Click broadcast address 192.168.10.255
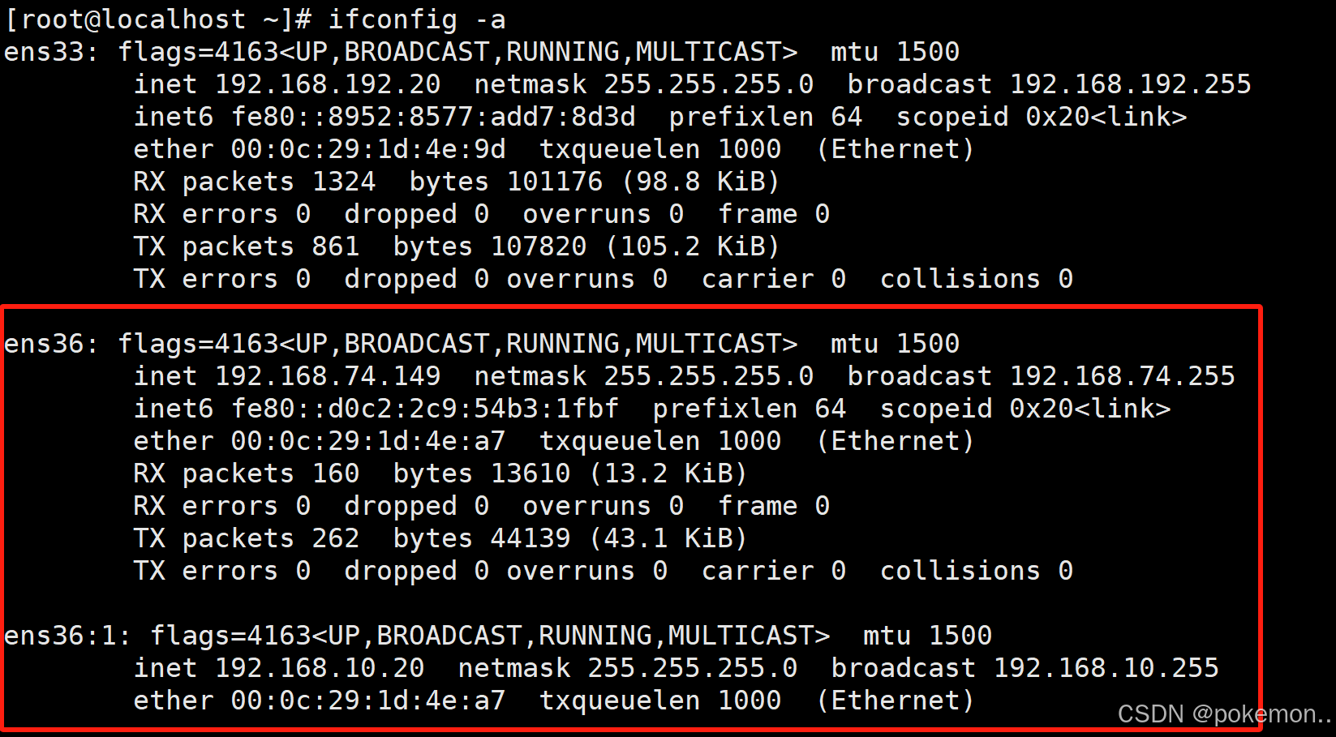 pyautogui.click(x=1106, y=668)
